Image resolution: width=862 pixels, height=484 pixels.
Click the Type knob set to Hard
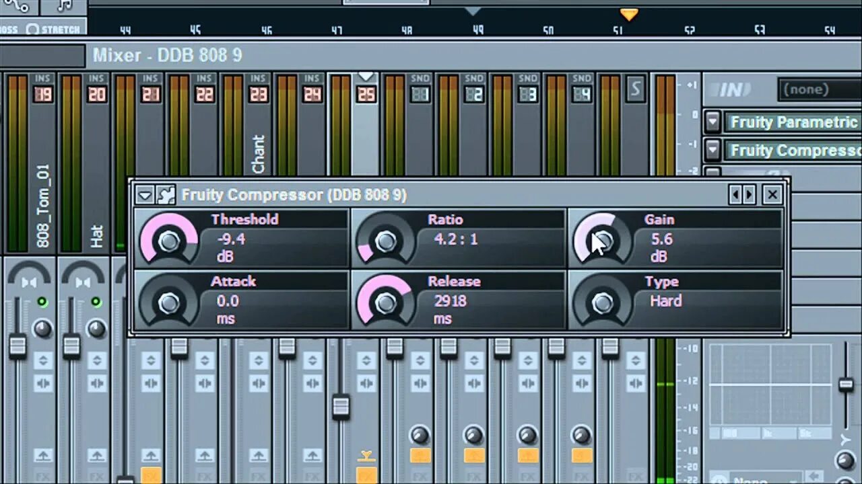coord(602,303)
